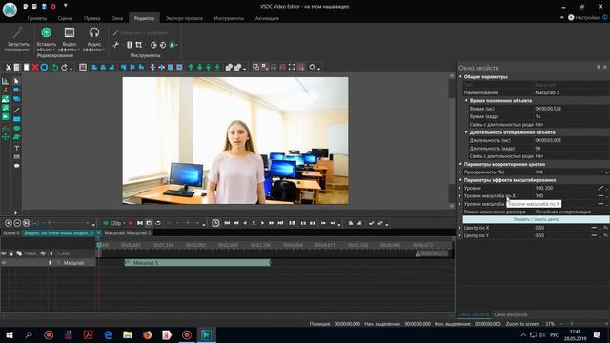Click the Показать / скрыть центр button
The image size is (610, 343).
click(x=536, y=219)
